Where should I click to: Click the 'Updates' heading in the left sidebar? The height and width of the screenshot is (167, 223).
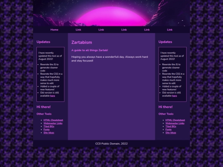[43, 42]
